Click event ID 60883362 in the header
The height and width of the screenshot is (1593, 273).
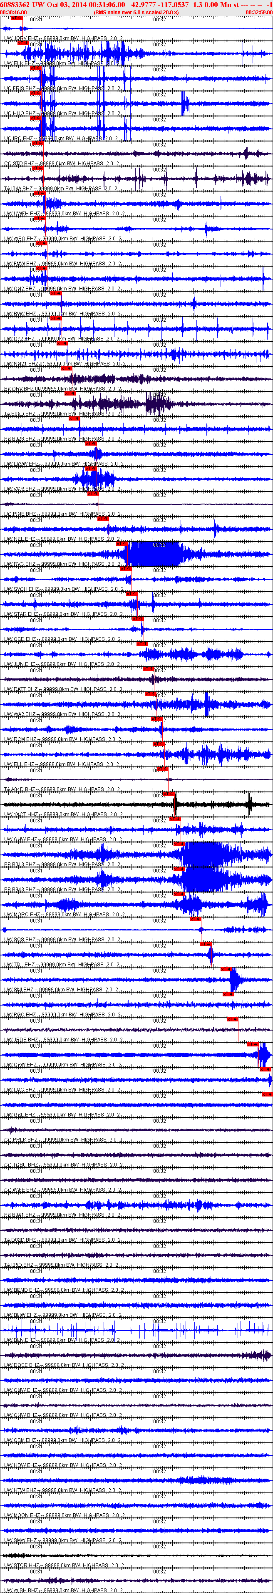[15, 4]
